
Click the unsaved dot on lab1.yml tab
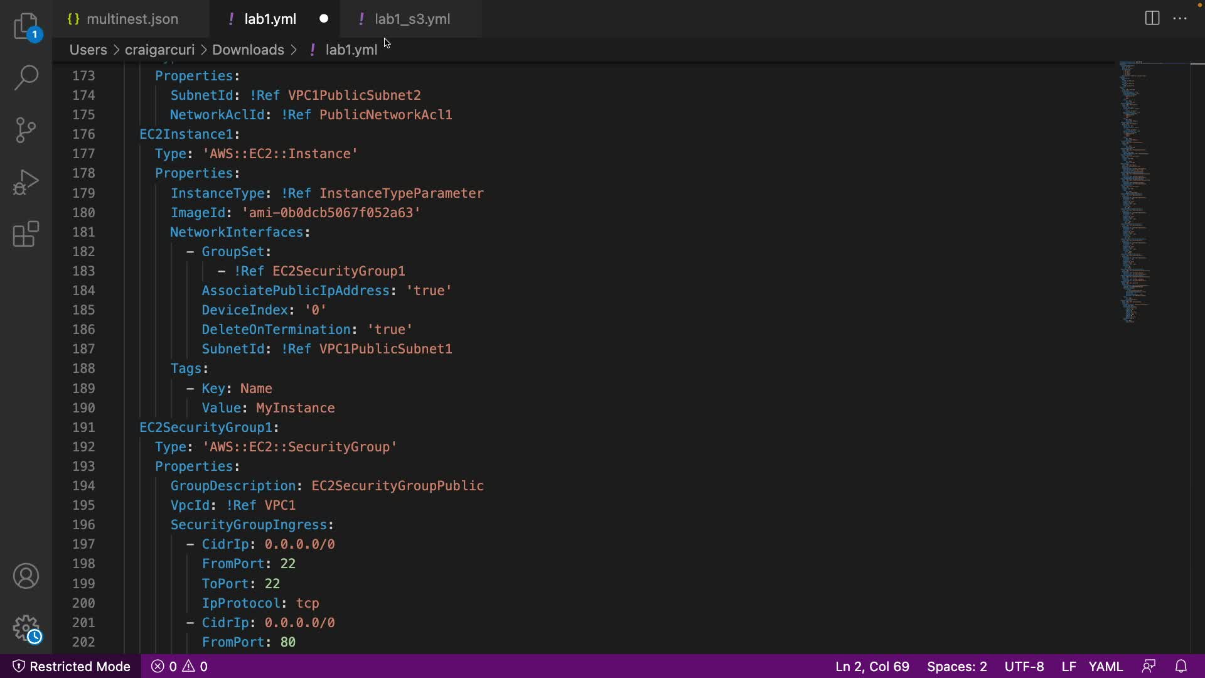pyautogui.click(x=324, y=19)
